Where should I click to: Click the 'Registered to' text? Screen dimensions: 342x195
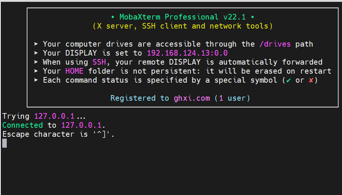(139, 98)
